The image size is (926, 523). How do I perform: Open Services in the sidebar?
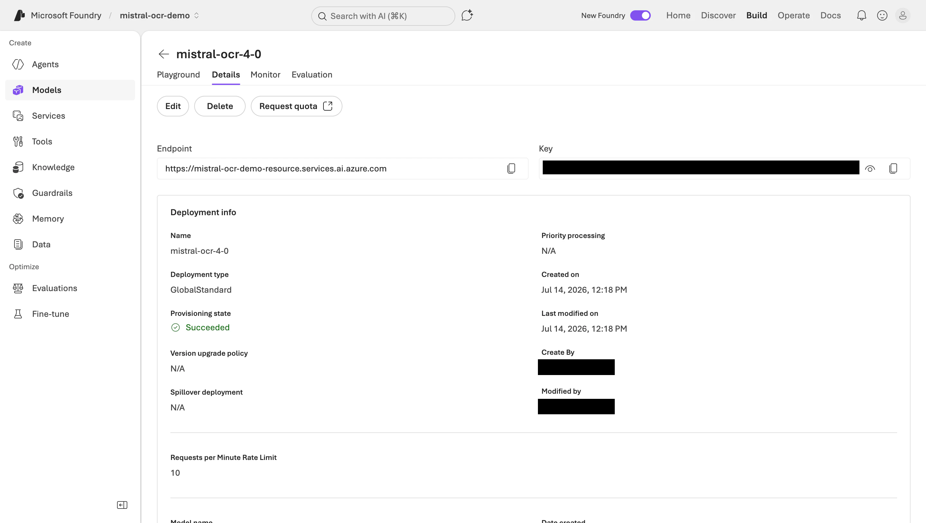click(70, 116)
